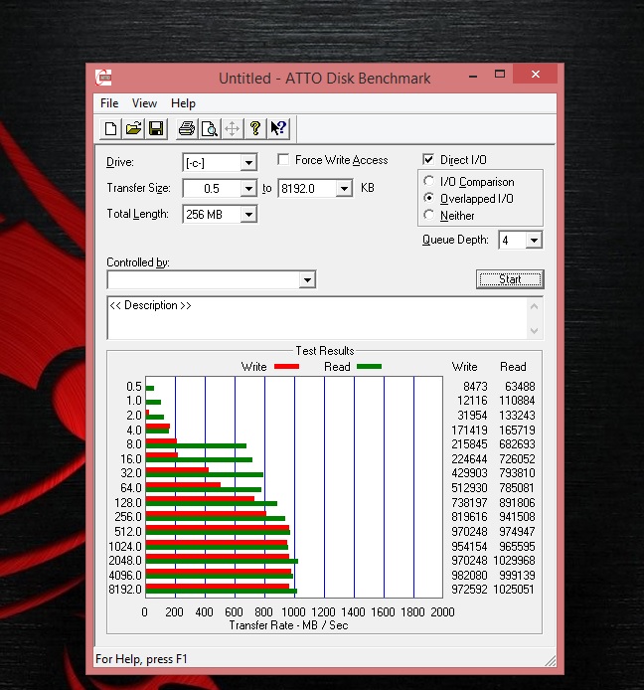Click the Open file folder icon
The height and width of the screenshot is (690, 644).
(x=134, y=129)
